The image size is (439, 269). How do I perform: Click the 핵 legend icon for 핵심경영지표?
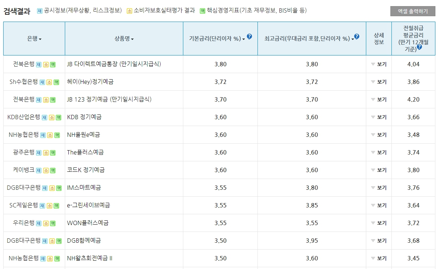pos(202,10)
